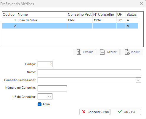Click the trash can icon on Excluir

[x=79, y=52]
